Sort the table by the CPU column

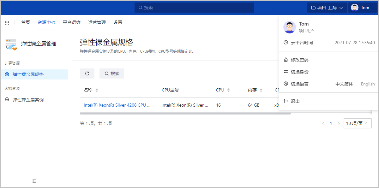coord(228,90)
